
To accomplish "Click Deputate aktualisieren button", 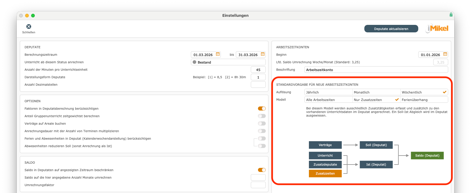I will (x=391, y=29).
